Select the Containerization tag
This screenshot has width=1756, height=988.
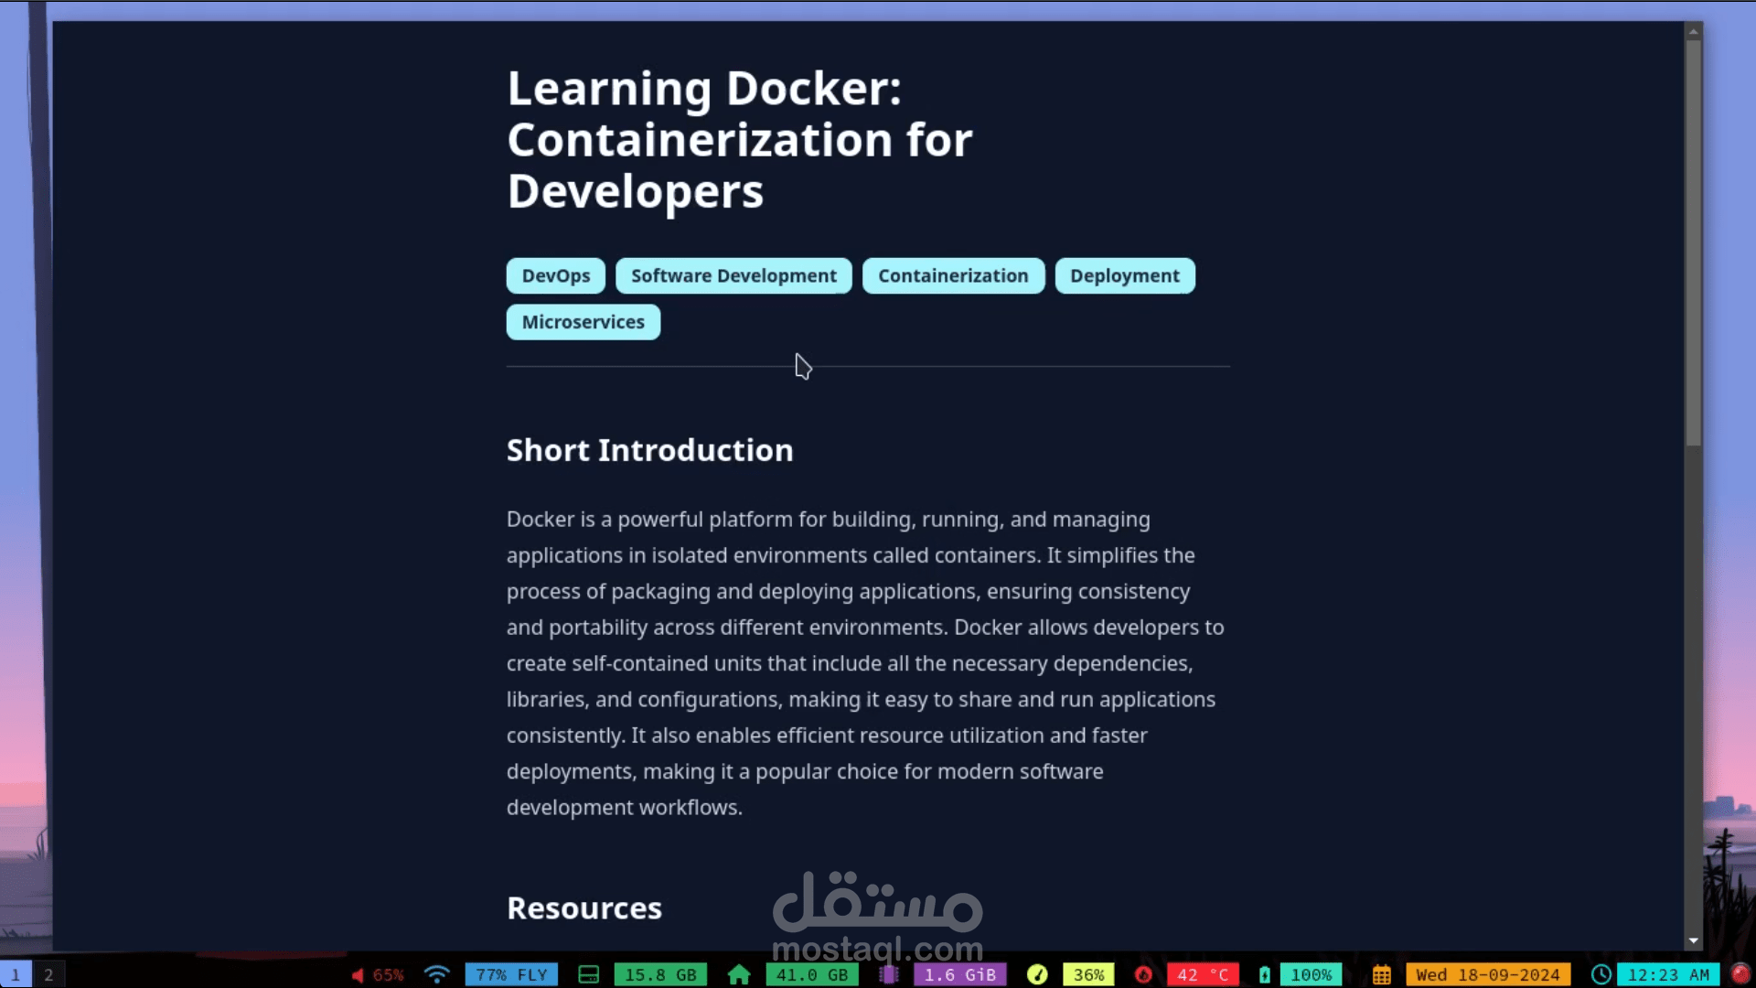[953, 275]
